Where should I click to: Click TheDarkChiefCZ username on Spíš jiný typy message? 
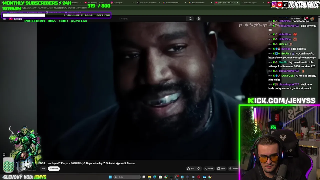[x=289, y=26]
